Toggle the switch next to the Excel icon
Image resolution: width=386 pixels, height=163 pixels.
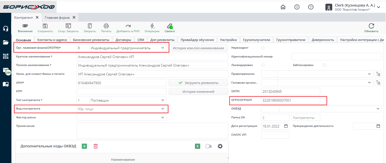[x=209, y=146]
